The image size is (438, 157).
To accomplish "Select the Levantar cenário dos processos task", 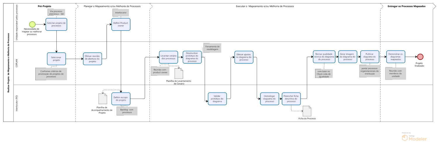I will point(168,57).
